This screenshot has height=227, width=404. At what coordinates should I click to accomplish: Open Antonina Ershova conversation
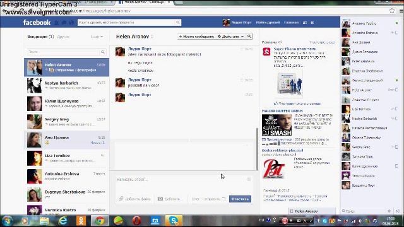pos(66,176)
